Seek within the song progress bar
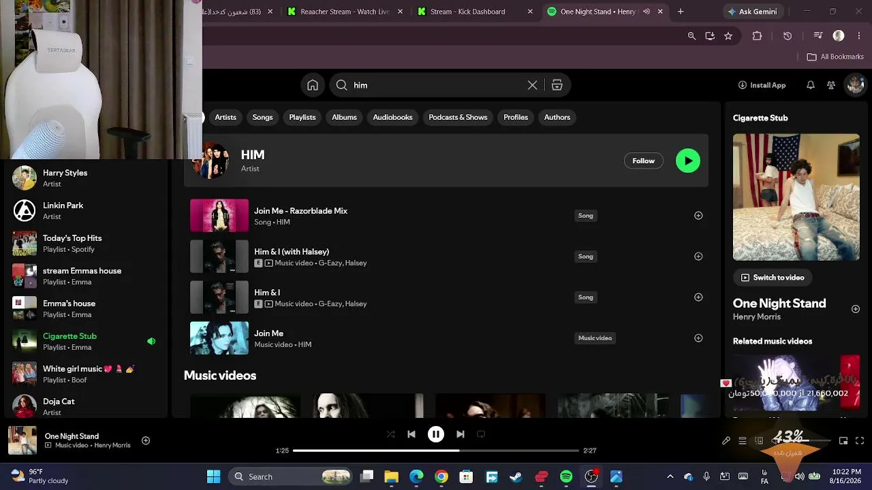Image resolution: width=872 pixels, height=490 pixels. click(436, 451)
